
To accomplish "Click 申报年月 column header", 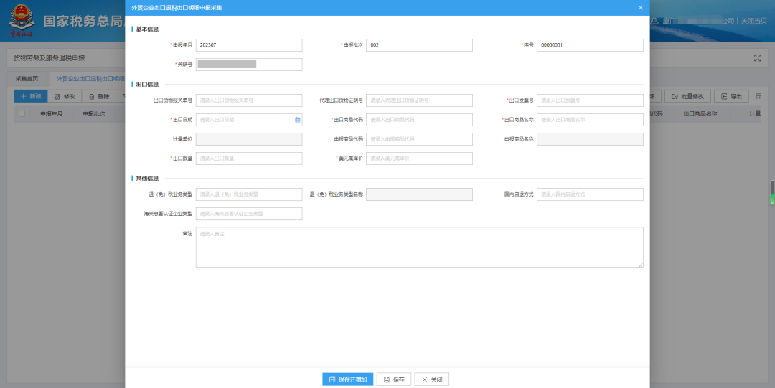I will (52, 114).
